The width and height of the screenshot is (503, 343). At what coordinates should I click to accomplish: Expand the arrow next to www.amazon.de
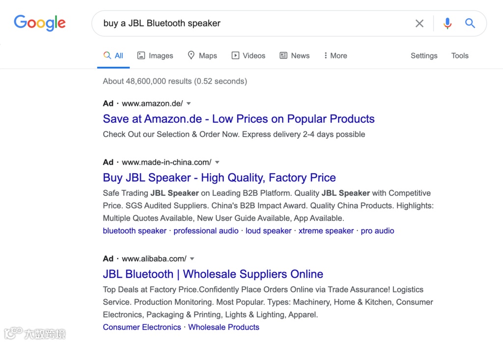click(x=189, y=104)
